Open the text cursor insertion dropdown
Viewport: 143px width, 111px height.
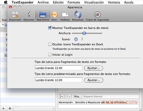[x=61, y=96]
